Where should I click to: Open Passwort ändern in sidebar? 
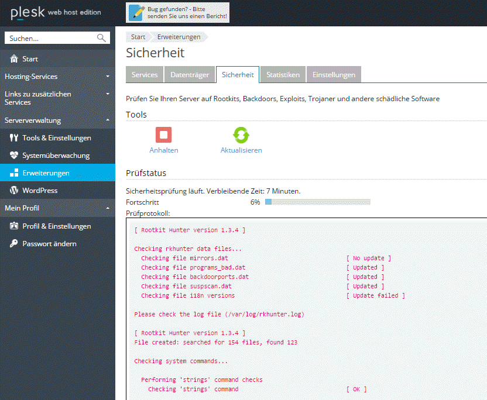tap(57, 244)
